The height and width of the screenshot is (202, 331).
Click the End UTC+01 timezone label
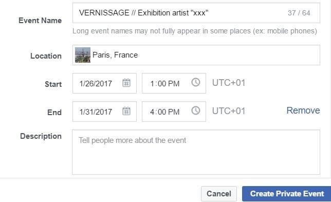point(229,111)
